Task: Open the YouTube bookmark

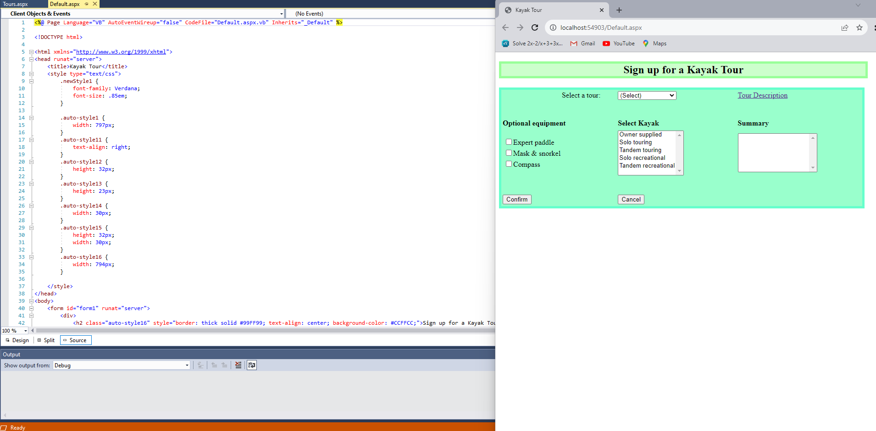Action: [619, 44]
